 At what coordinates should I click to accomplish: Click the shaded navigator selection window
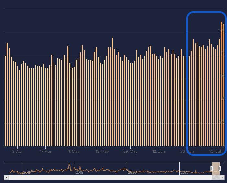(x=216, y=168)
